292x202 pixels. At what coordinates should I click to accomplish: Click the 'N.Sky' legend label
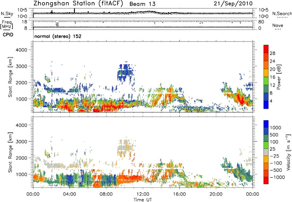[7, 13]
